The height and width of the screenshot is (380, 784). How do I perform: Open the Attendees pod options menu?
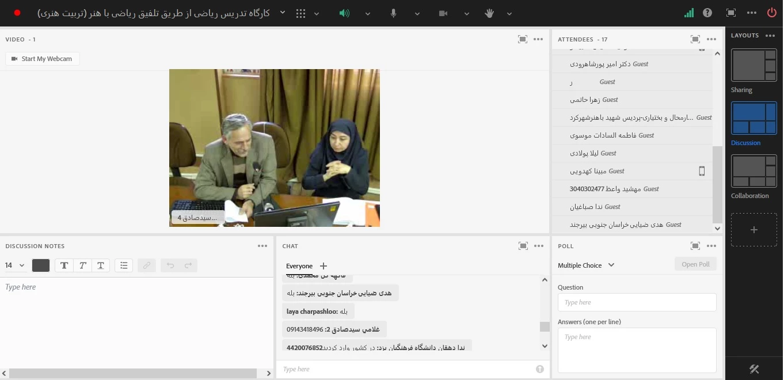[711, 39]
